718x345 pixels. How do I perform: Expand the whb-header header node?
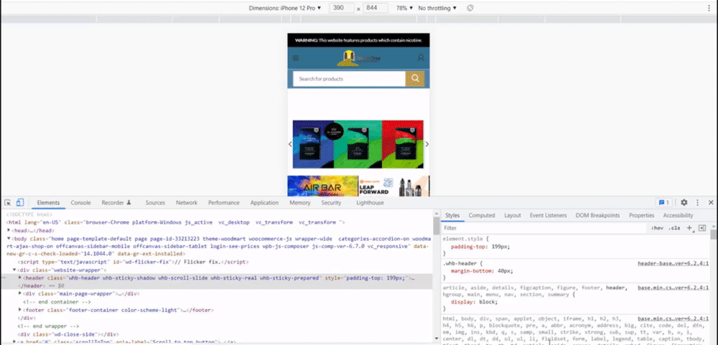tap(19, 277)
